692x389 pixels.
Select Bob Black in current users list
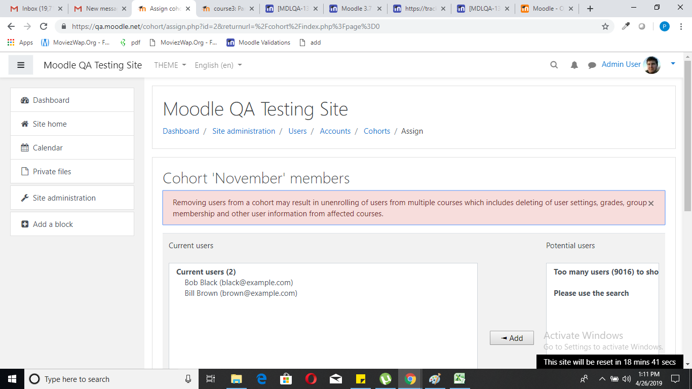pyautogui.click(x=239, y=283)
